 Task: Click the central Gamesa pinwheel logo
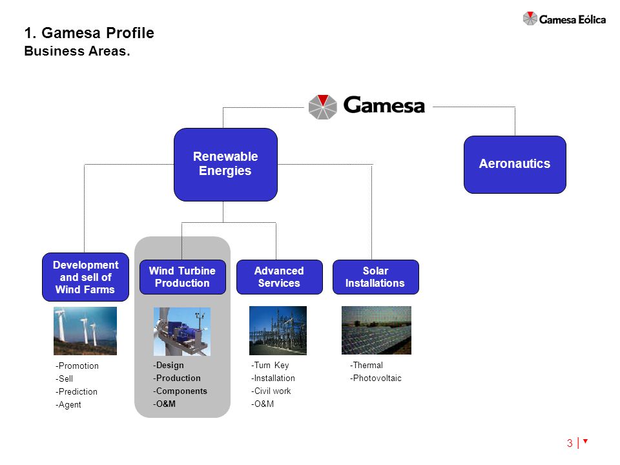click(x=323, y=107)
